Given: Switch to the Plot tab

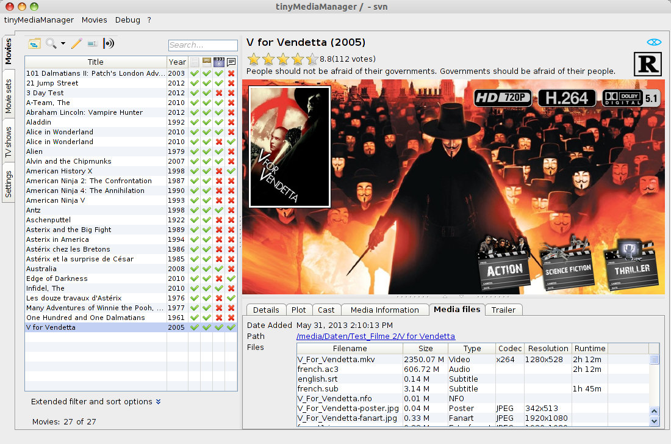Looking at the screenshot, I should 298,310.
